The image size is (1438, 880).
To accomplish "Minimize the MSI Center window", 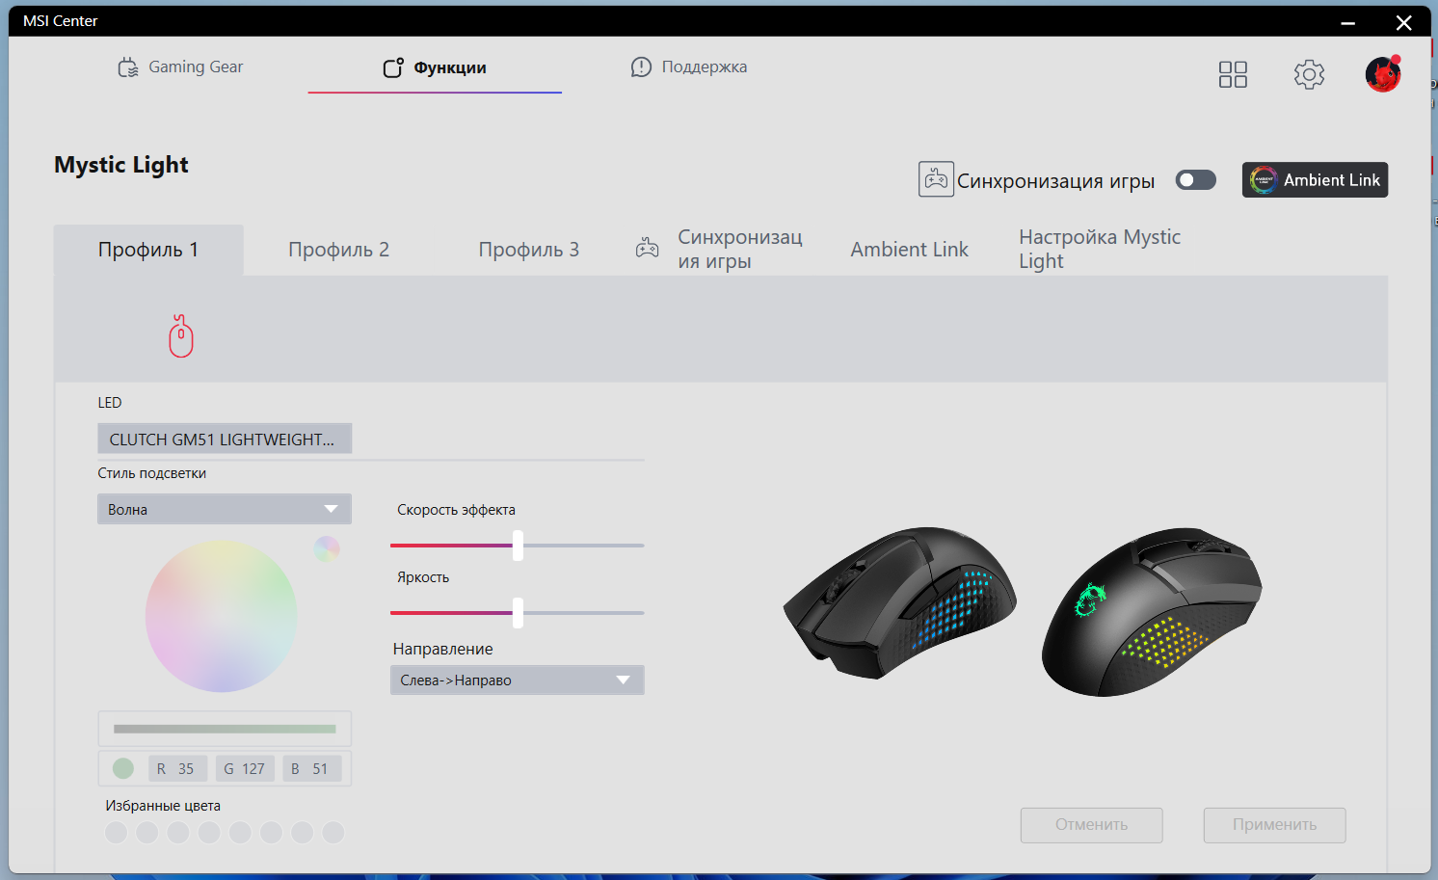I will 1348,22.
